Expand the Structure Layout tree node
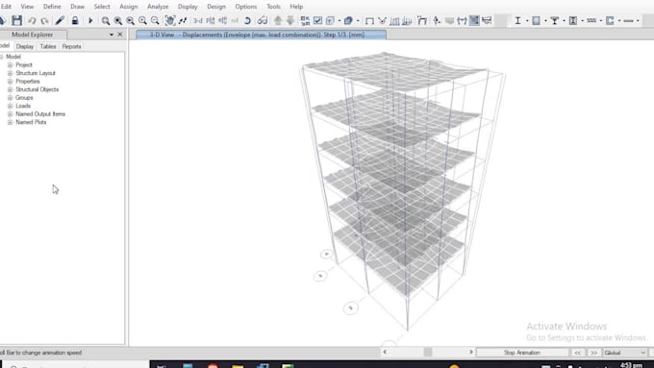 (10, 73)
